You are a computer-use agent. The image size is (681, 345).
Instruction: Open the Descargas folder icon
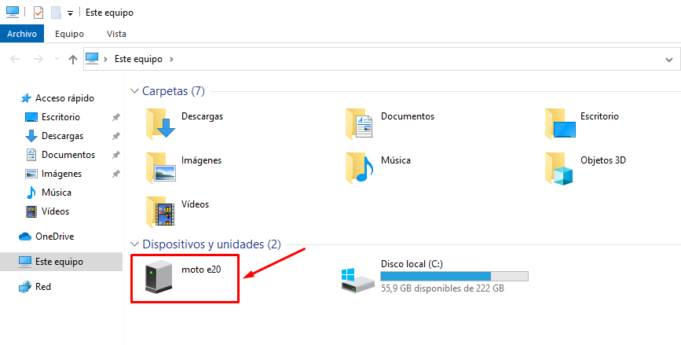point(161,121)
